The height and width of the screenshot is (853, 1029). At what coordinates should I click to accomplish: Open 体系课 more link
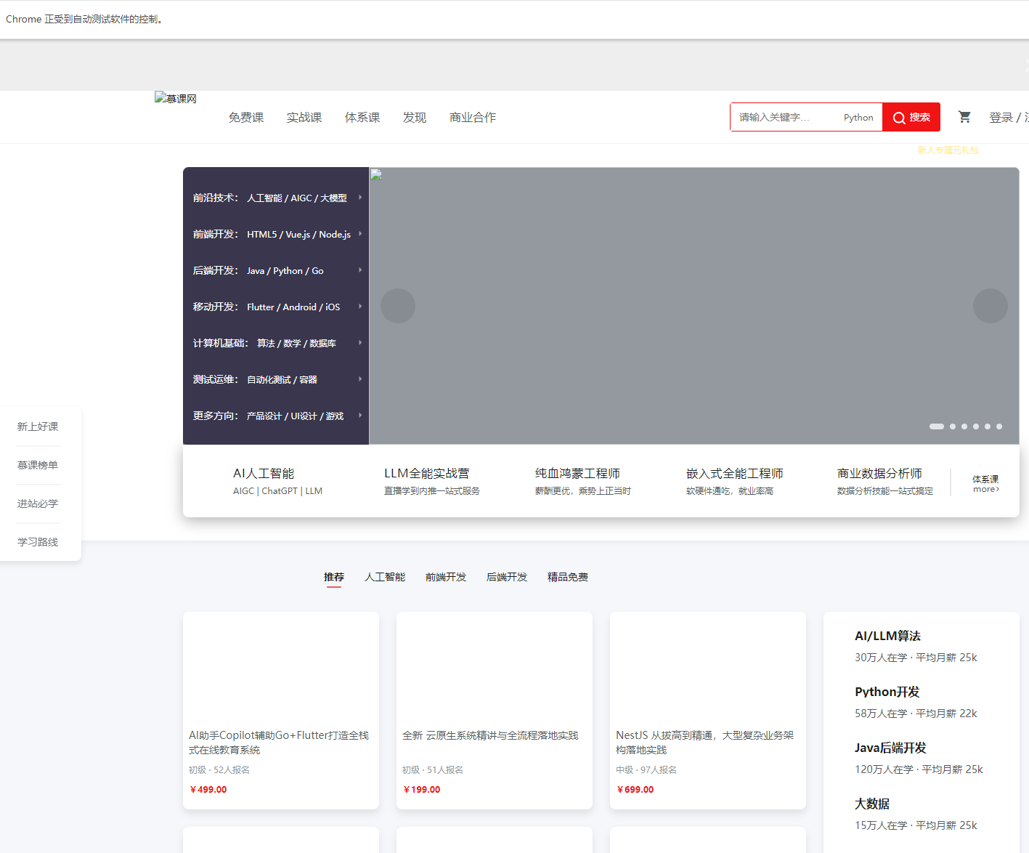tap(985, 483)
